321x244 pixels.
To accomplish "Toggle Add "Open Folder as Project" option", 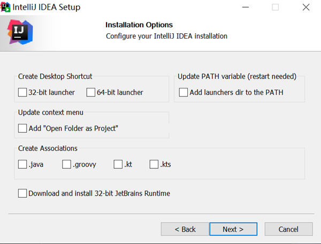I will click(22, 128).
